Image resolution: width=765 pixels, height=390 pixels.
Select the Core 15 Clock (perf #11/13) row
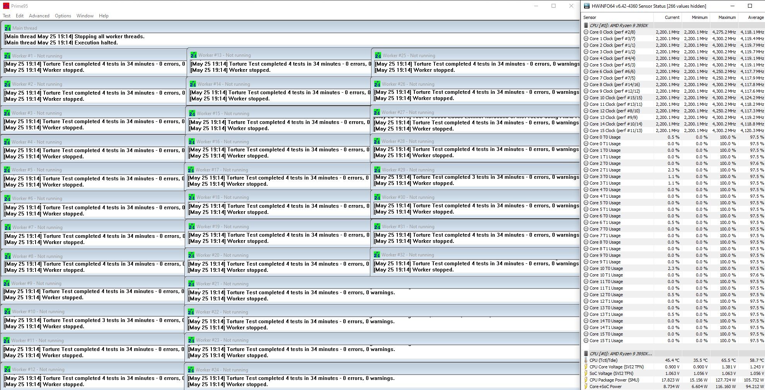pos(673,131)
